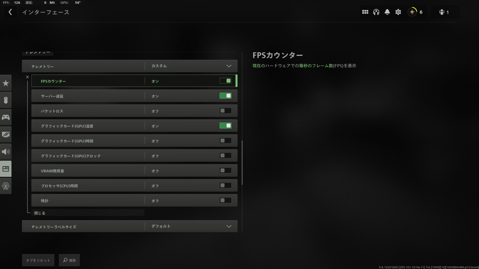Click the タブをリセット button
Image resolution: width=479 pixels, height=269 pixels.
pos(38,260)
